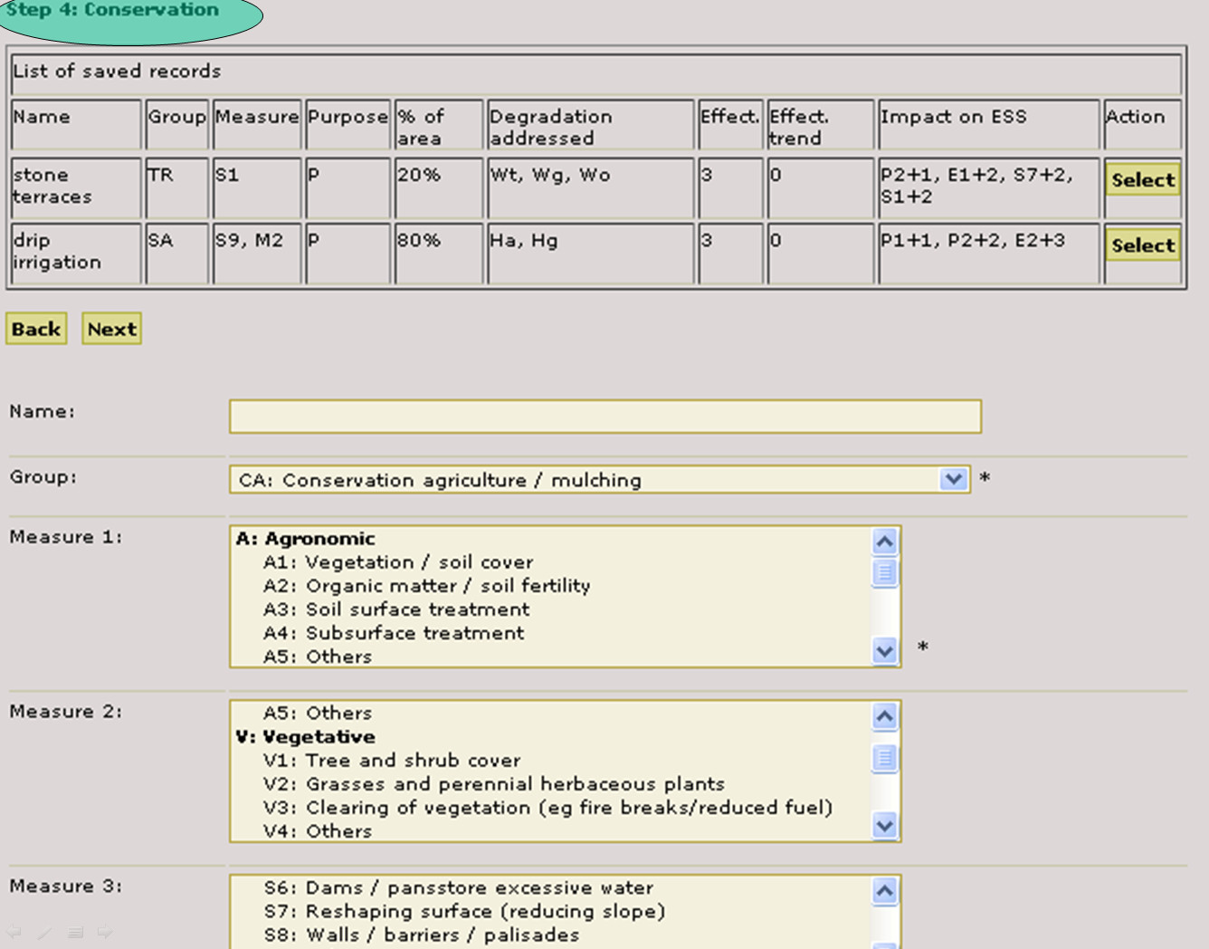Click Measure 3 list scroll-up arrow
Viewport: 1209px width, 949px height.
tap(884, 891)
